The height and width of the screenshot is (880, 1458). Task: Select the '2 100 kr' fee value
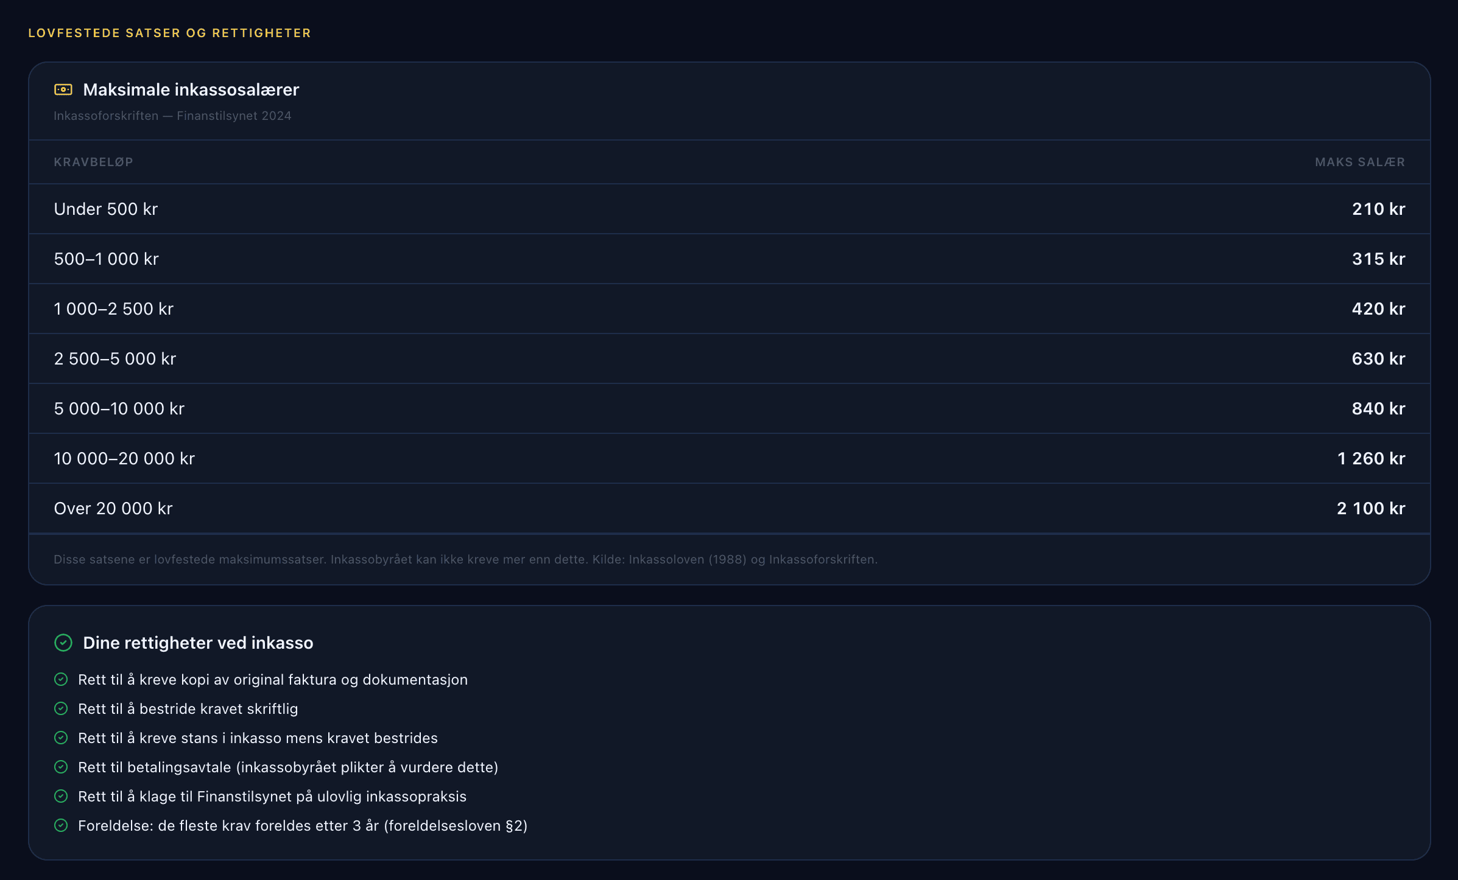coord(1372,508)
